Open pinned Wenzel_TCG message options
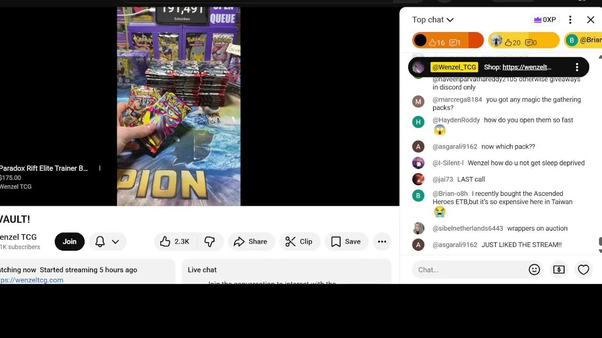 577,67
